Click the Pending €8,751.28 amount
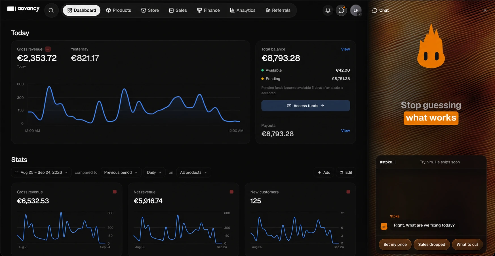 (x=341, y=79)
